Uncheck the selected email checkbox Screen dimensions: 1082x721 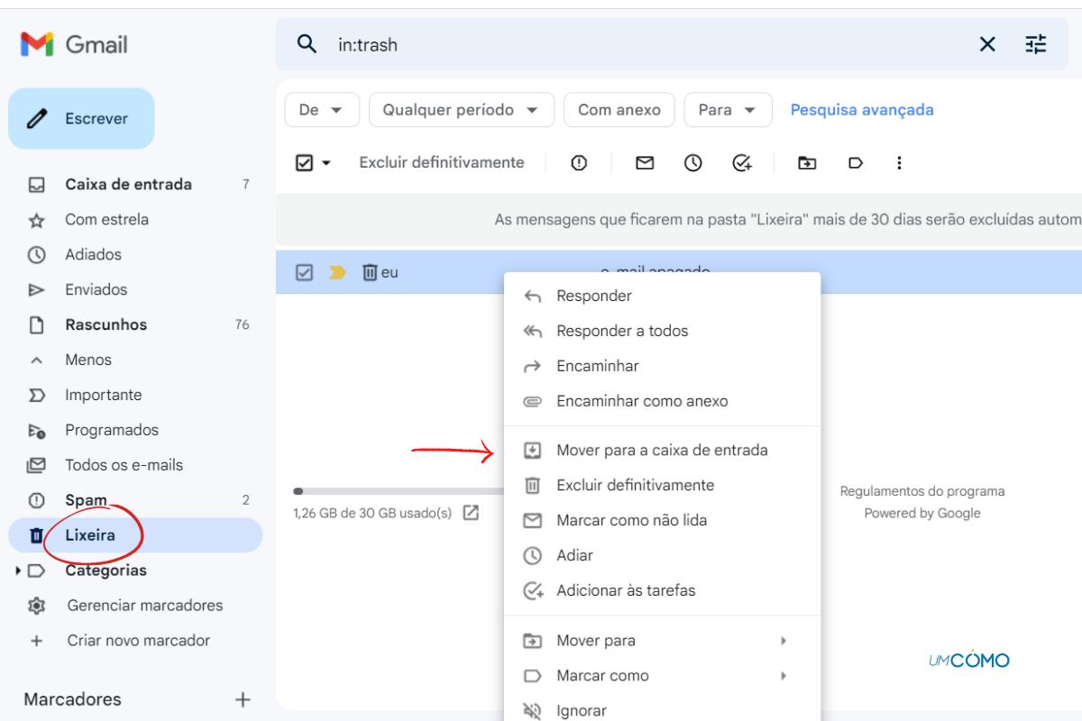tap(305, 272)
